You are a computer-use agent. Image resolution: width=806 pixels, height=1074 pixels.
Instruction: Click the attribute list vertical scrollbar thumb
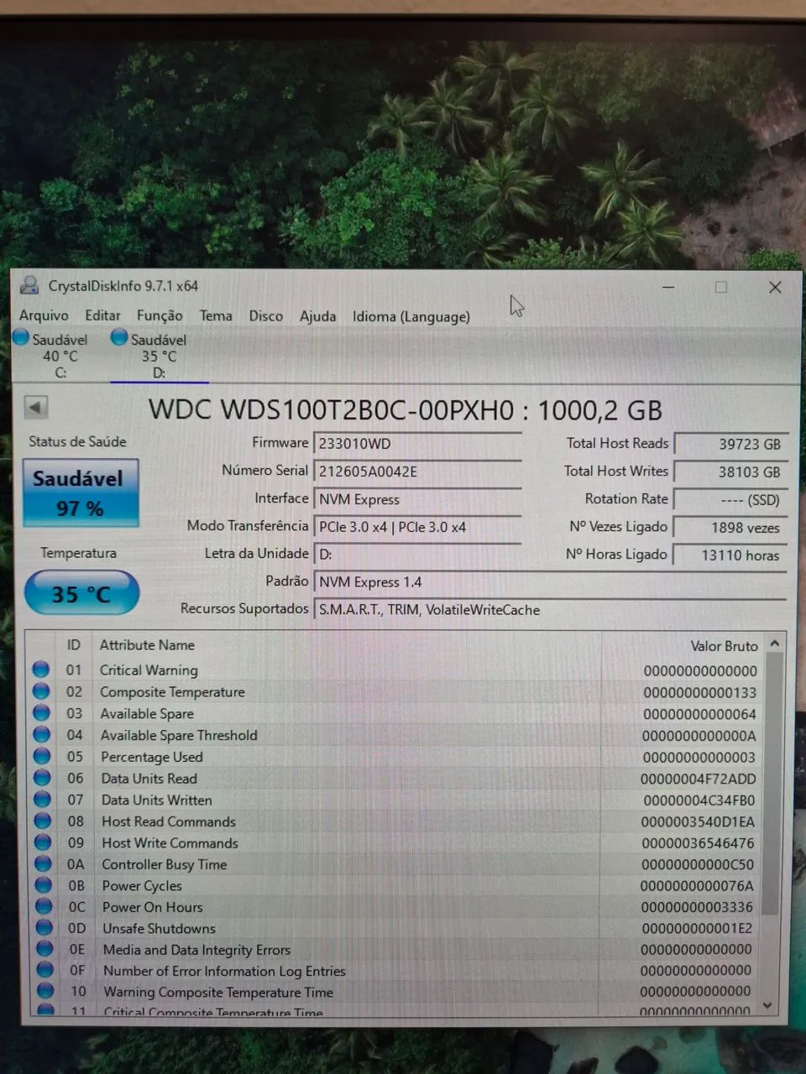click(773, 785)
